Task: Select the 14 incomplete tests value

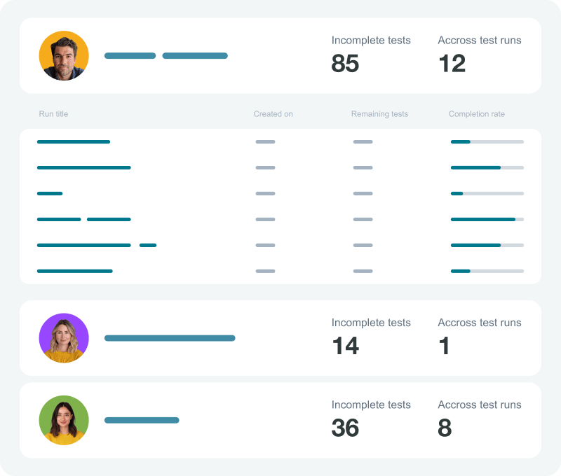Action: 345,346
